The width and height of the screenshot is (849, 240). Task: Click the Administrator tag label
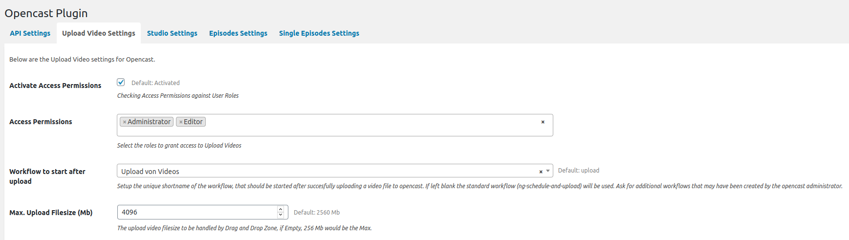coord(149,122)
